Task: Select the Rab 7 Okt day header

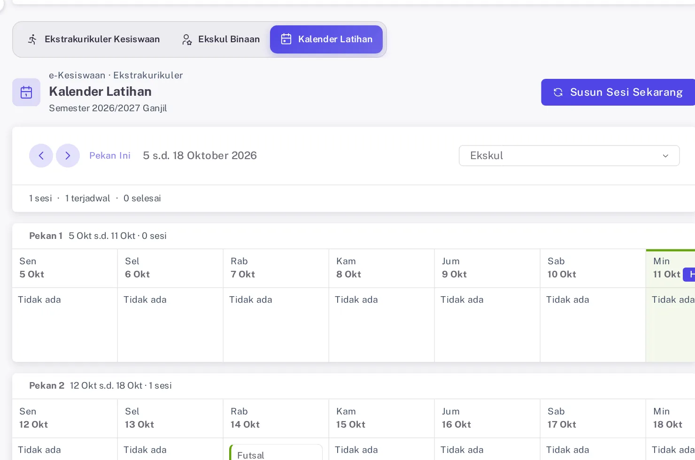Action: (276, 268)
